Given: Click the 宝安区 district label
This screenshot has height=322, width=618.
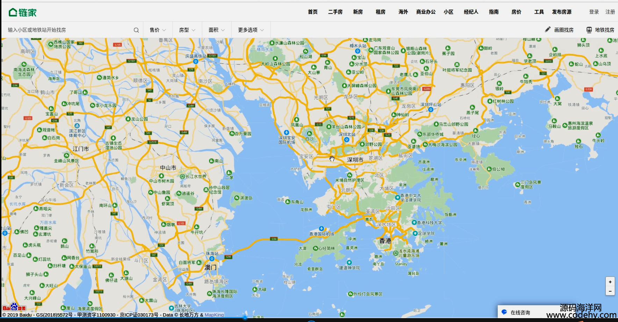Looking at the screenshot, I should pyautogui.click(x=306, y=156).
